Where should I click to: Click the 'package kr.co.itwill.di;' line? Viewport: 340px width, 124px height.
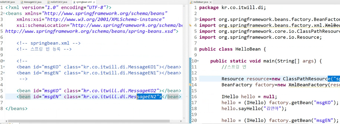[232, 8]
